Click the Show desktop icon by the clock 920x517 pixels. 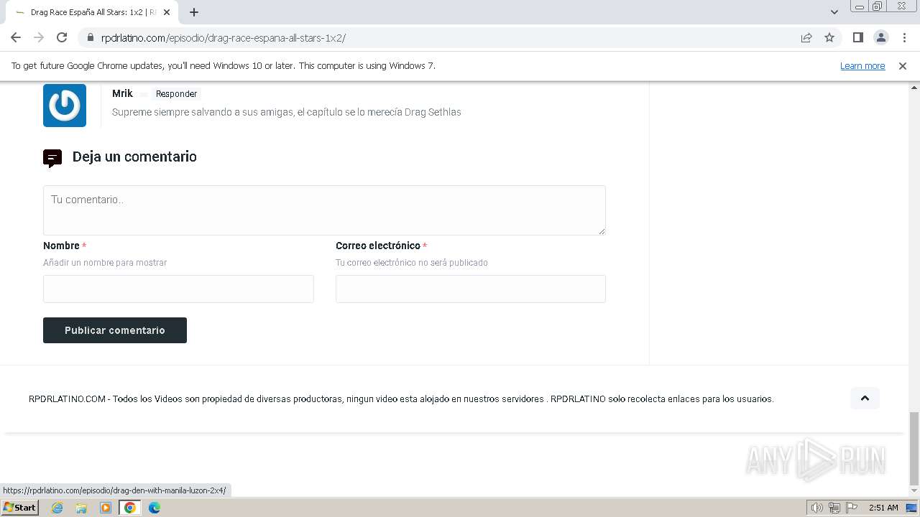pyautogui.click(x=912, y=508)
